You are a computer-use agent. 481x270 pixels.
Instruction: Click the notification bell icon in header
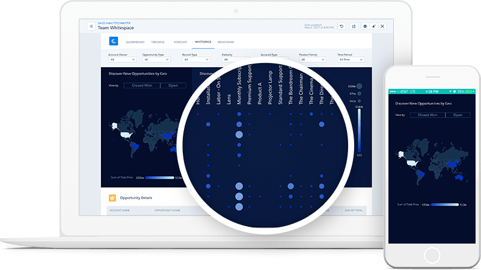(x=373, y=26)
